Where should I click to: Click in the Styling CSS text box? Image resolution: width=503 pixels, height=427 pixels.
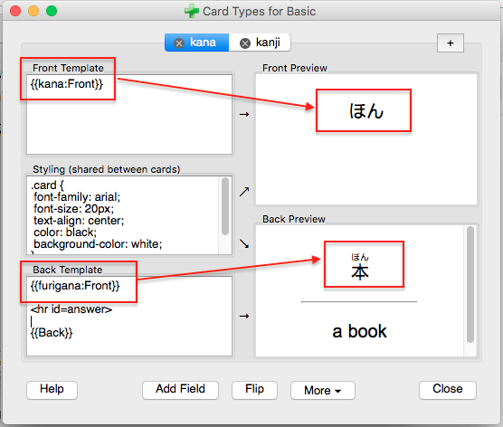tap(123, 215)
